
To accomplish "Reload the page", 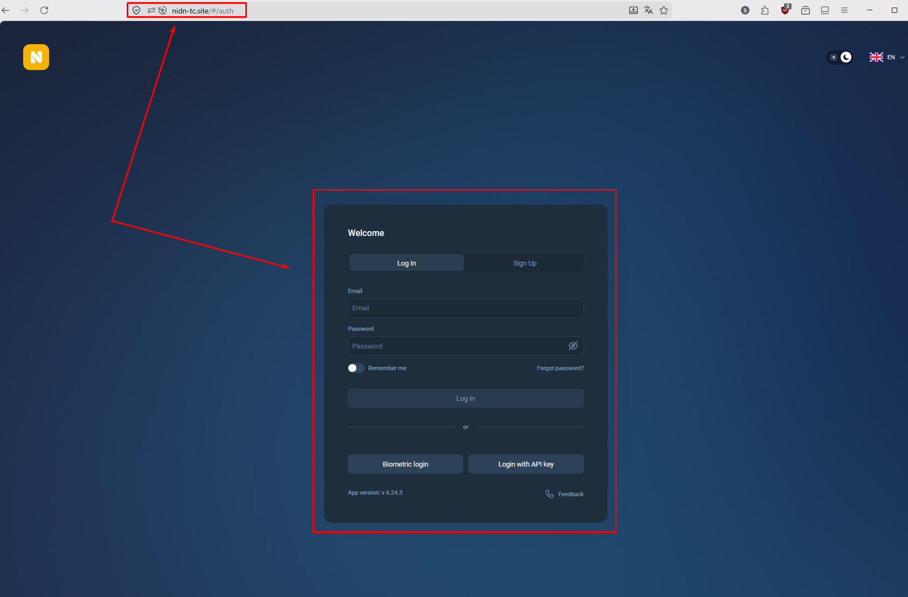I will point(44,10).
